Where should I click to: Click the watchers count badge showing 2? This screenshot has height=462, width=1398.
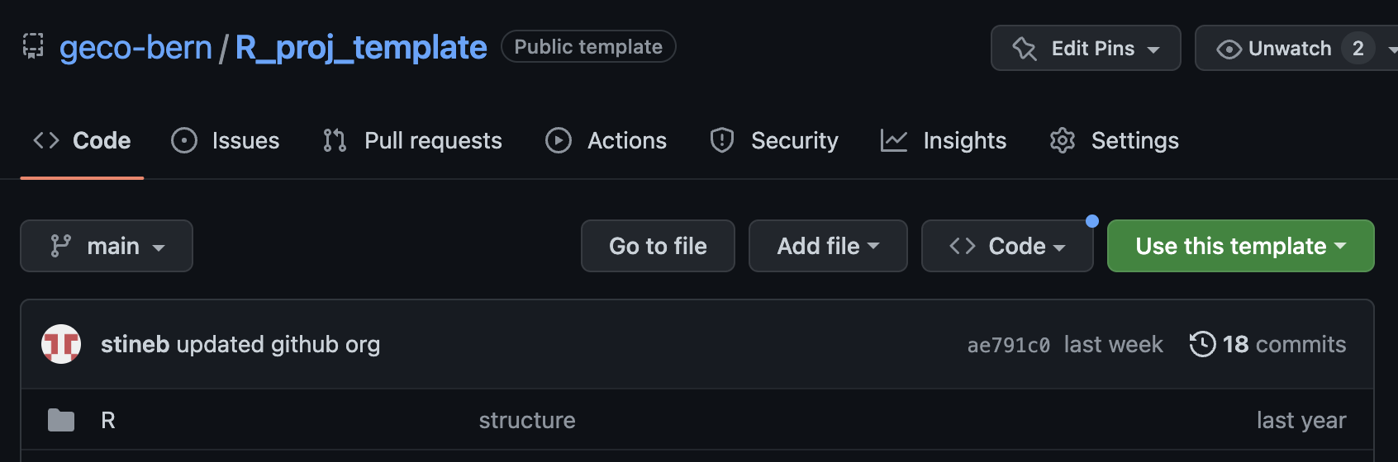(x=1358, y=49)
